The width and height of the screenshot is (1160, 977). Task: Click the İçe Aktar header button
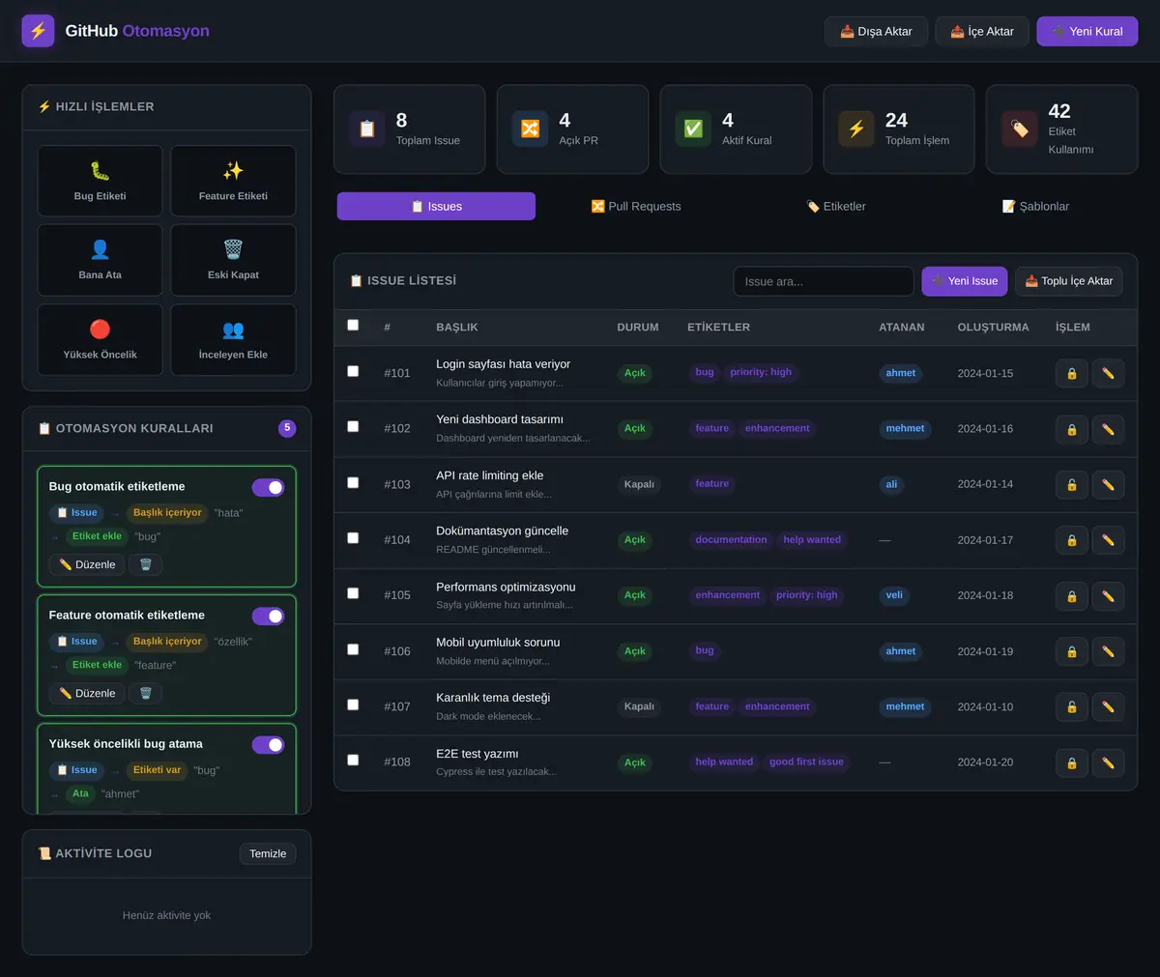(x=982, y=31)
